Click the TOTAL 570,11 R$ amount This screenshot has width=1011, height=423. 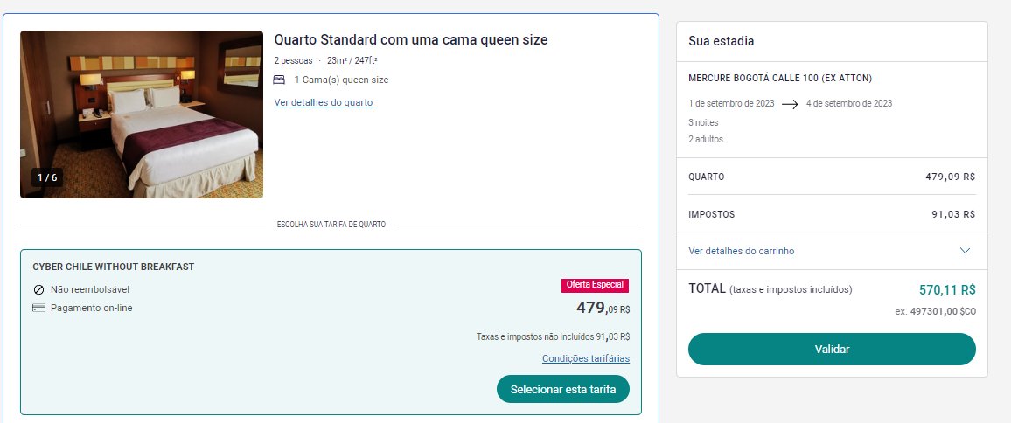click(x=947, y=290)
